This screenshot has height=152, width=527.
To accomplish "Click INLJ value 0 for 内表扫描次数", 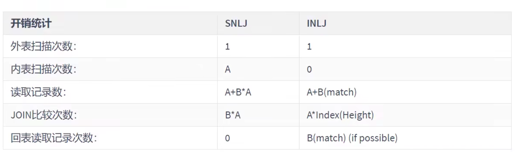I will coord(309,69).
